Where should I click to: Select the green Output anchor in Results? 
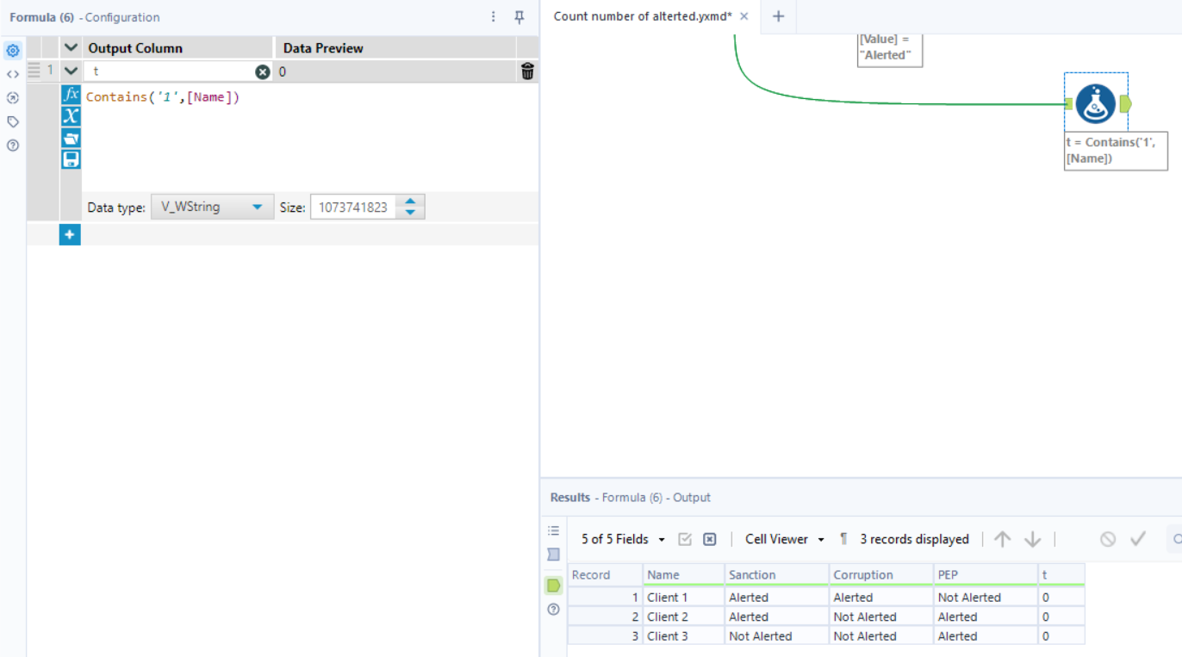[x=553, y=585]
